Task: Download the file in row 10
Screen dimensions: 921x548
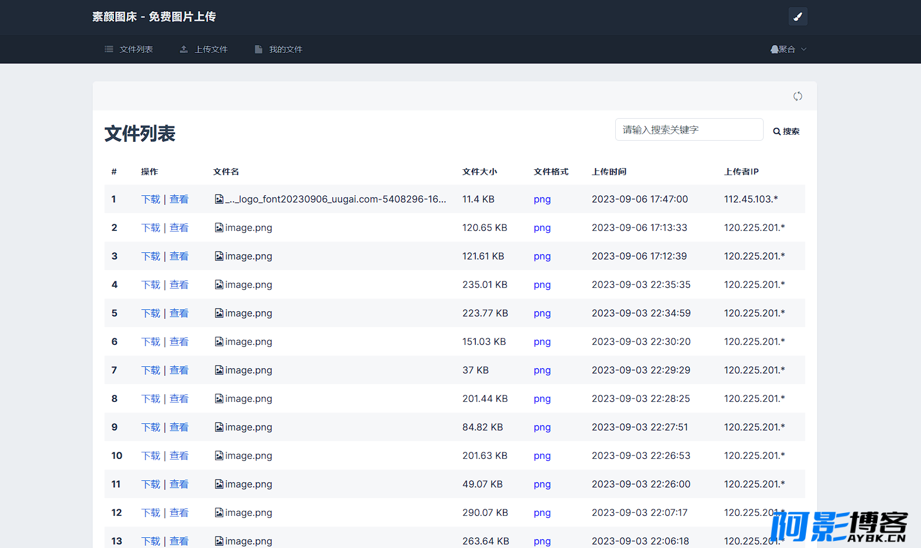Action: (151, 455)
